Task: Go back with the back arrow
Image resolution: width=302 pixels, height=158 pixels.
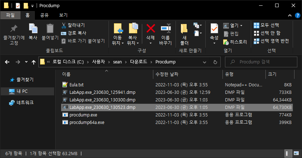Action: pyautogui.click(x=7, y=62)
